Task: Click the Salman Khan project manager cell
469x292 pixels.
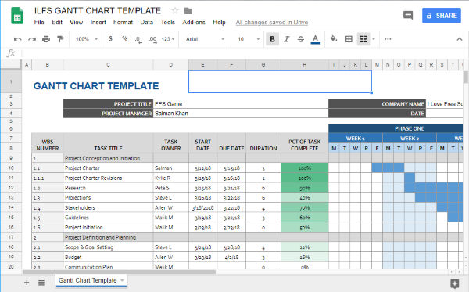Action: coord(241,114)
